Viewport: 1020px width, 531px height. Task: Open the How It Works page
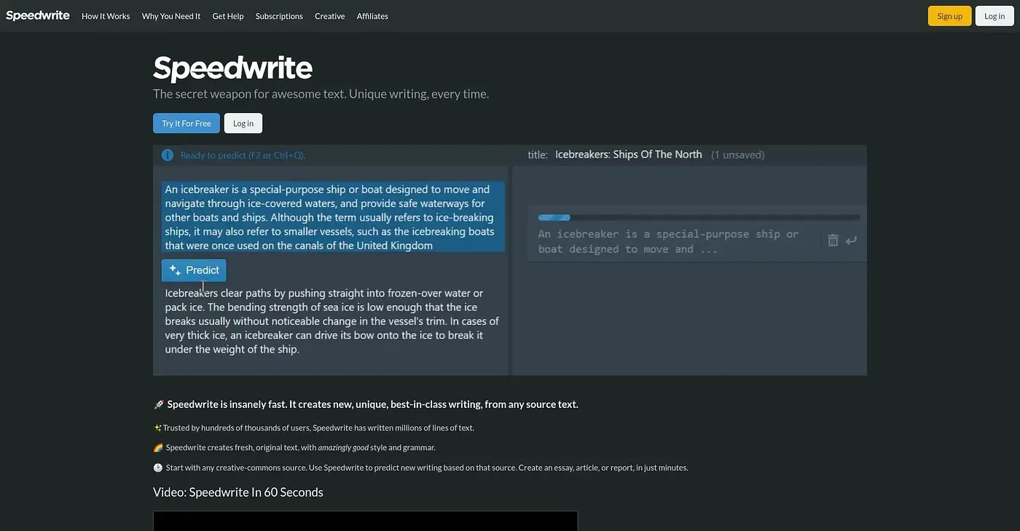pos(106,16)
